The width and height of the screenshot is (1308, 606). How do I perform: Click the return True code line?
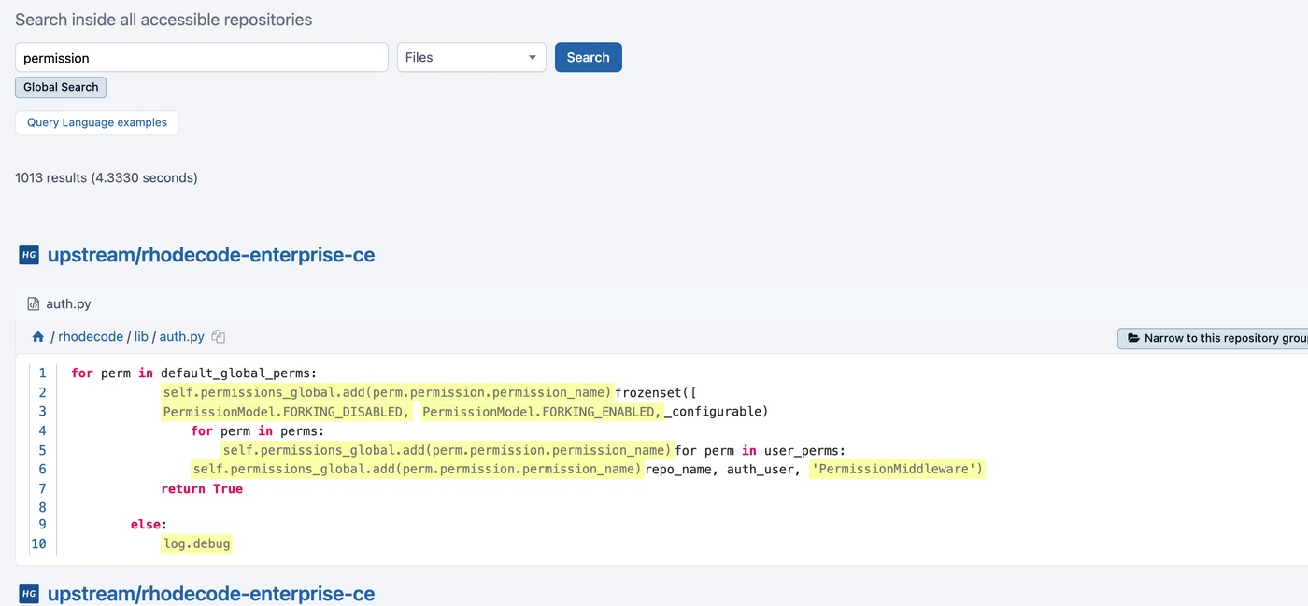202,488
